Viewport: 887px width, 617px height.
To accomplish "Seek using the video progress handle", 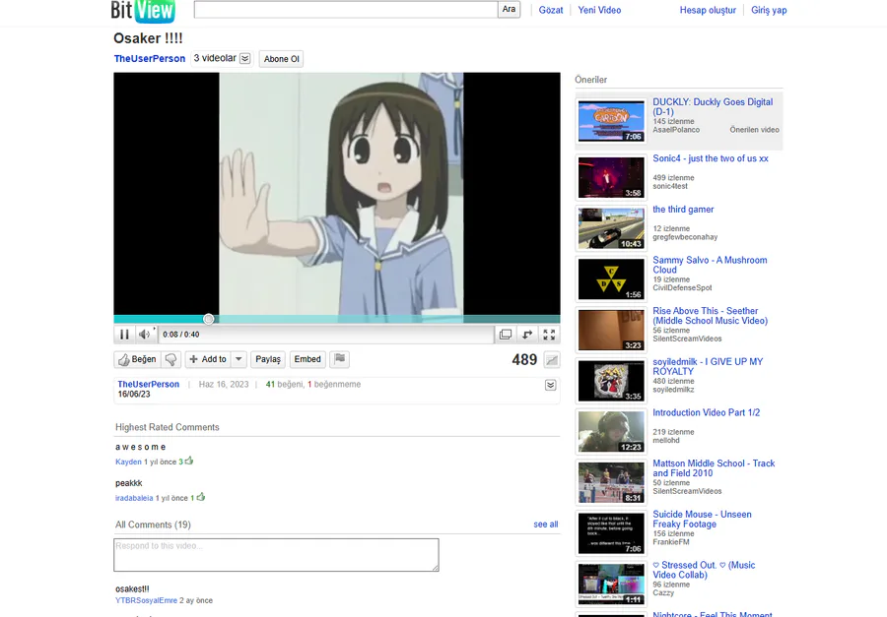I will pyautogui.click(x=209, y=319).
